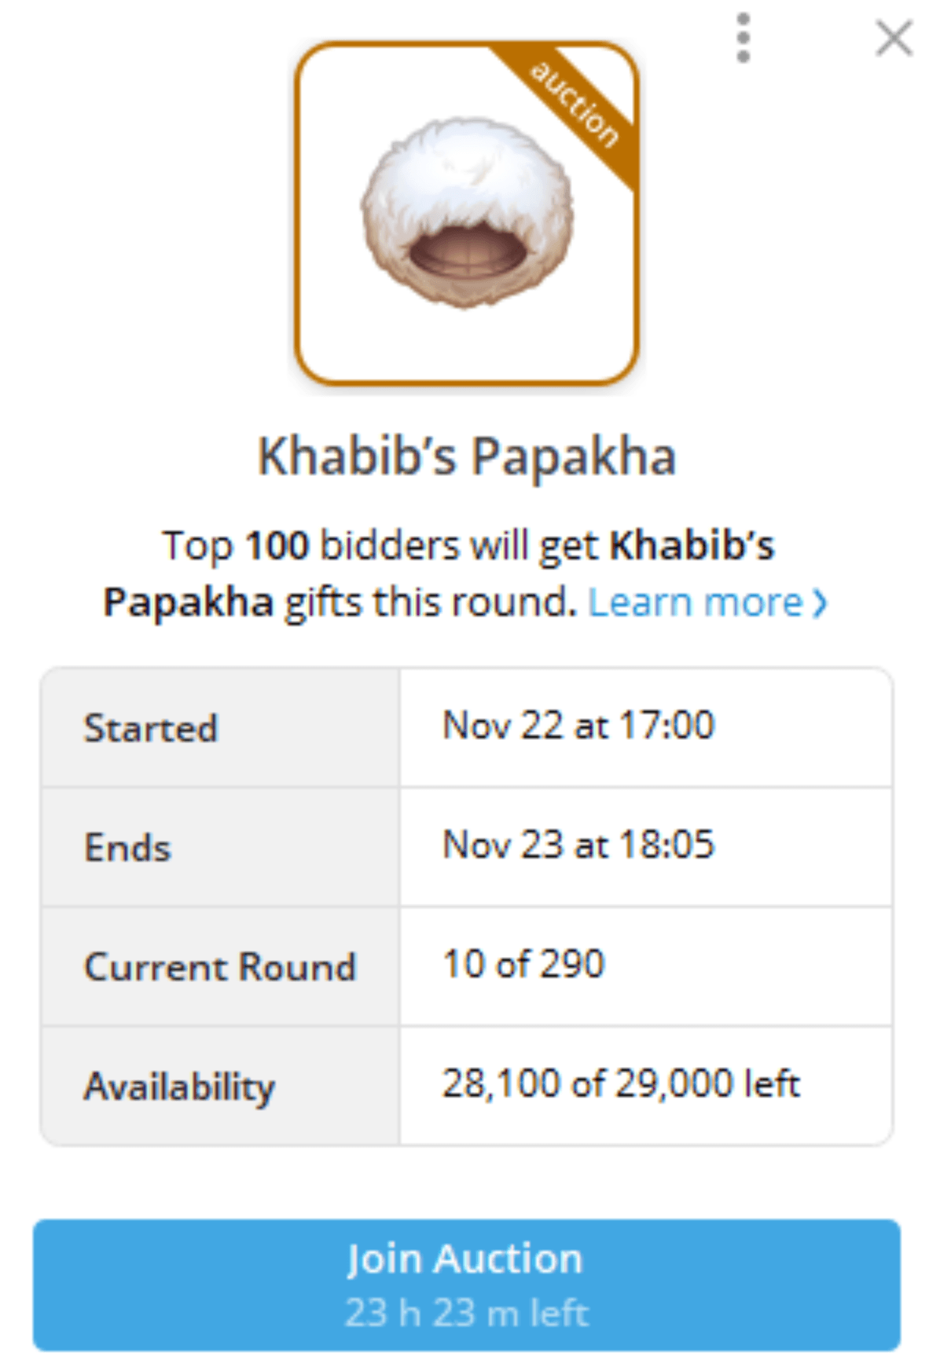
Task: Click the bold 100 number in description
Action: pos(277,546)
